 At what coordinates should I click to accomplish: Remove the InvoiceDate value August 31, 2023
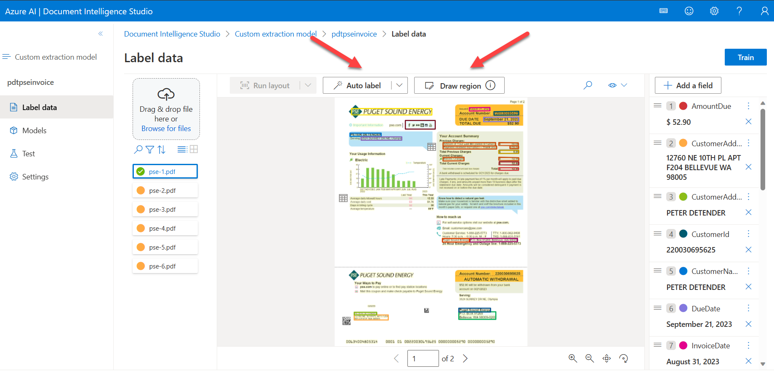pos(748,361)
